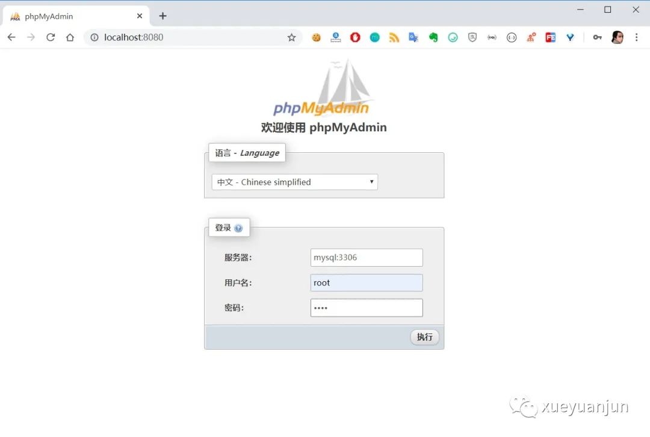Open the orange RSS feed extension
Screen dimensions: 650x437
(394, 37)
